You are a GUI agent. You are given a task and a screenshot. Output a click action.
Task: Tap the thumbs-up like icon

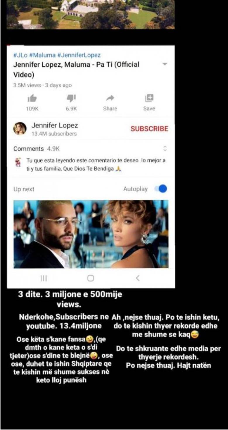coord(32,98)
